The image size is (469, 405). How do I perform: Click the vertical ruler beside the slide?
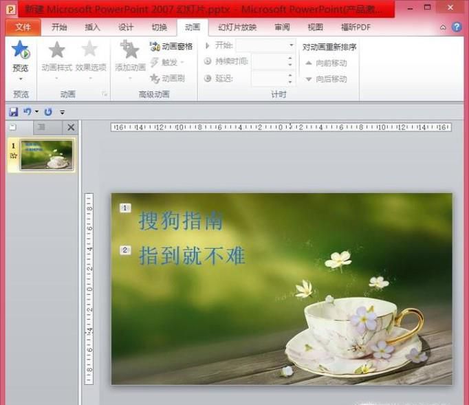pos(89,289)
